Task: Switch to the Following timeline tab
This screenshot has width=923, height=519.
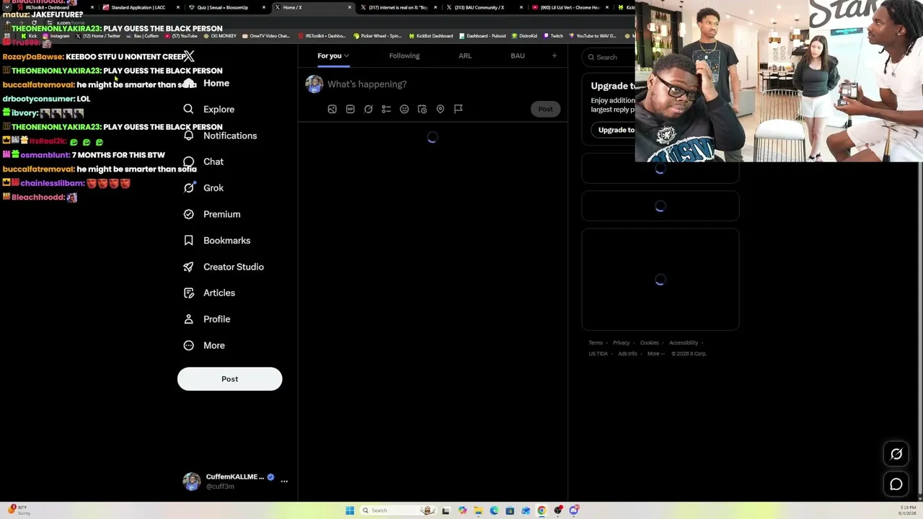Action: tap(405, 56)
